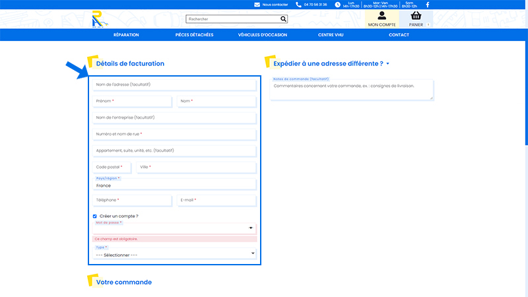528x297 pixels.
Task: Open the Pièces détachées menu
Action: (x=194, y=35)
